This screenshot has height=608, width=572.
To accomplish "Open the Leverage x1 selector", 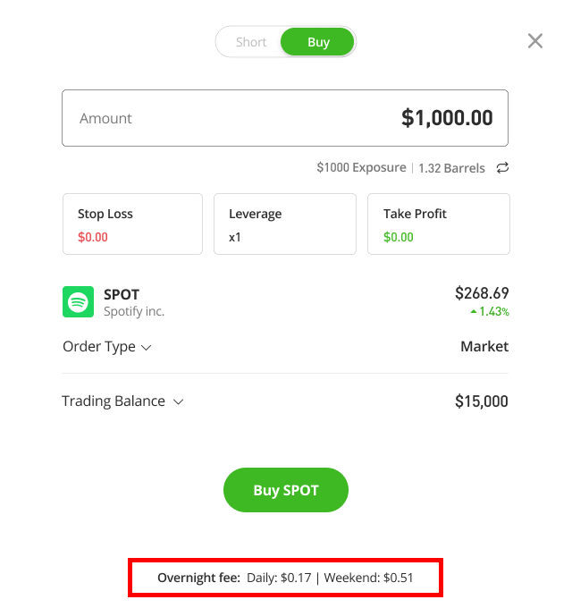I will pyautogui.click(x=285, y=224).
